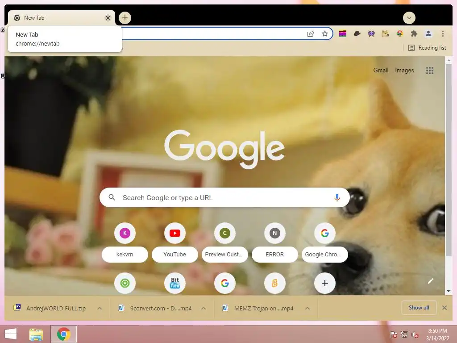This screenshot has width=457, height=343.
Task: Open the taskbar clock showing 8:50 PM
Action: 437,335
